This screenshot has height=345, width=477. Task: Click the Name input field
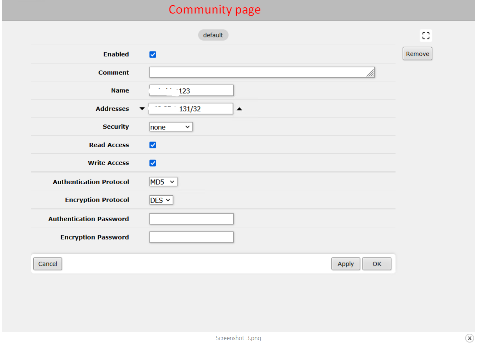[x=191, y=90]
